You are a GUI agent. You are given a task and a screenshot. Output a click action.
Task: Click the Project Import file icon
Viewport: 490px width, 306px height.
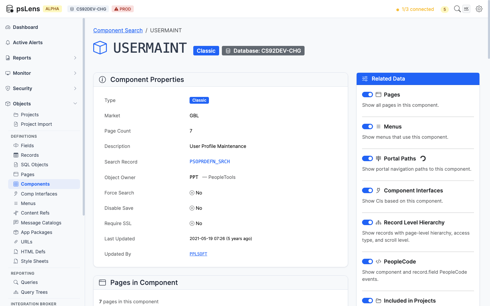[16, 124]
